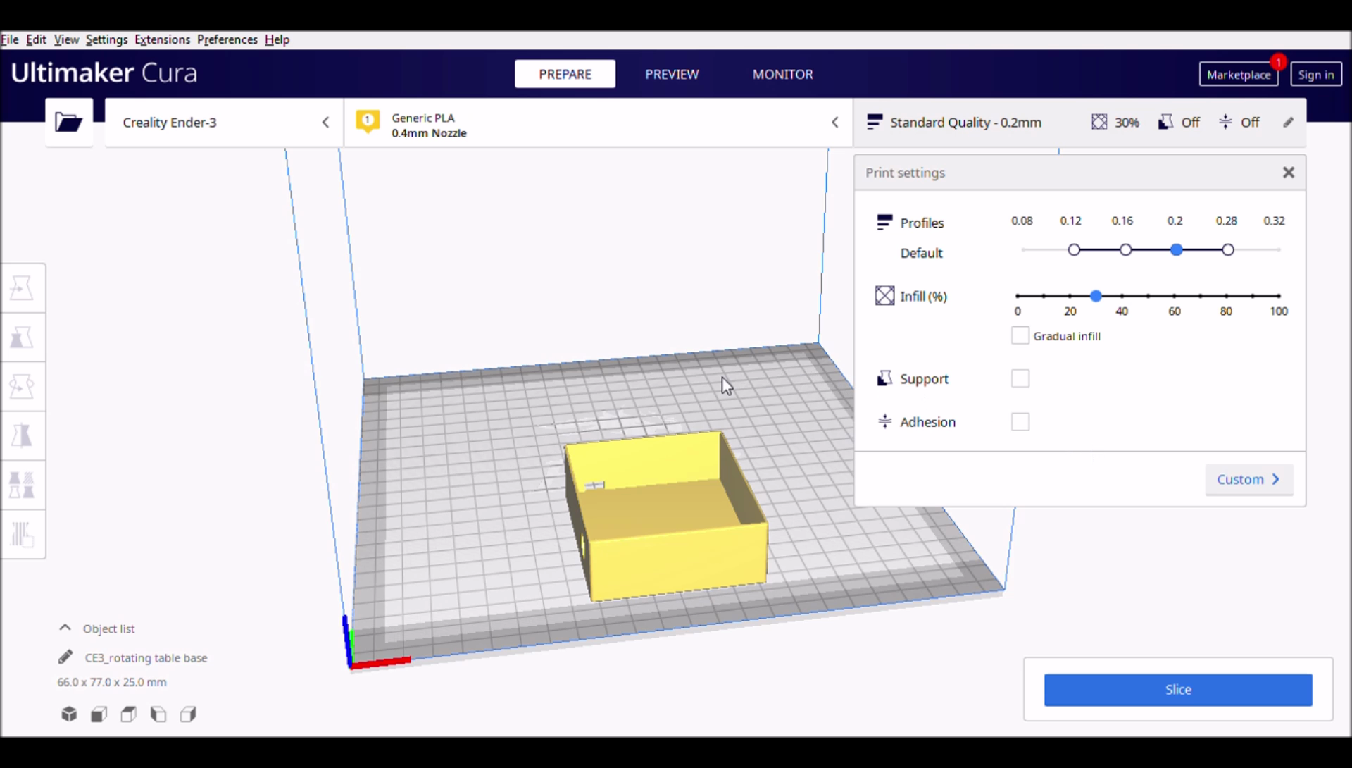Select the Rotate tool in left toolbar
The height and width of the screenshot is (768, 1352).
pyautogui.click(x=23, y=387)
